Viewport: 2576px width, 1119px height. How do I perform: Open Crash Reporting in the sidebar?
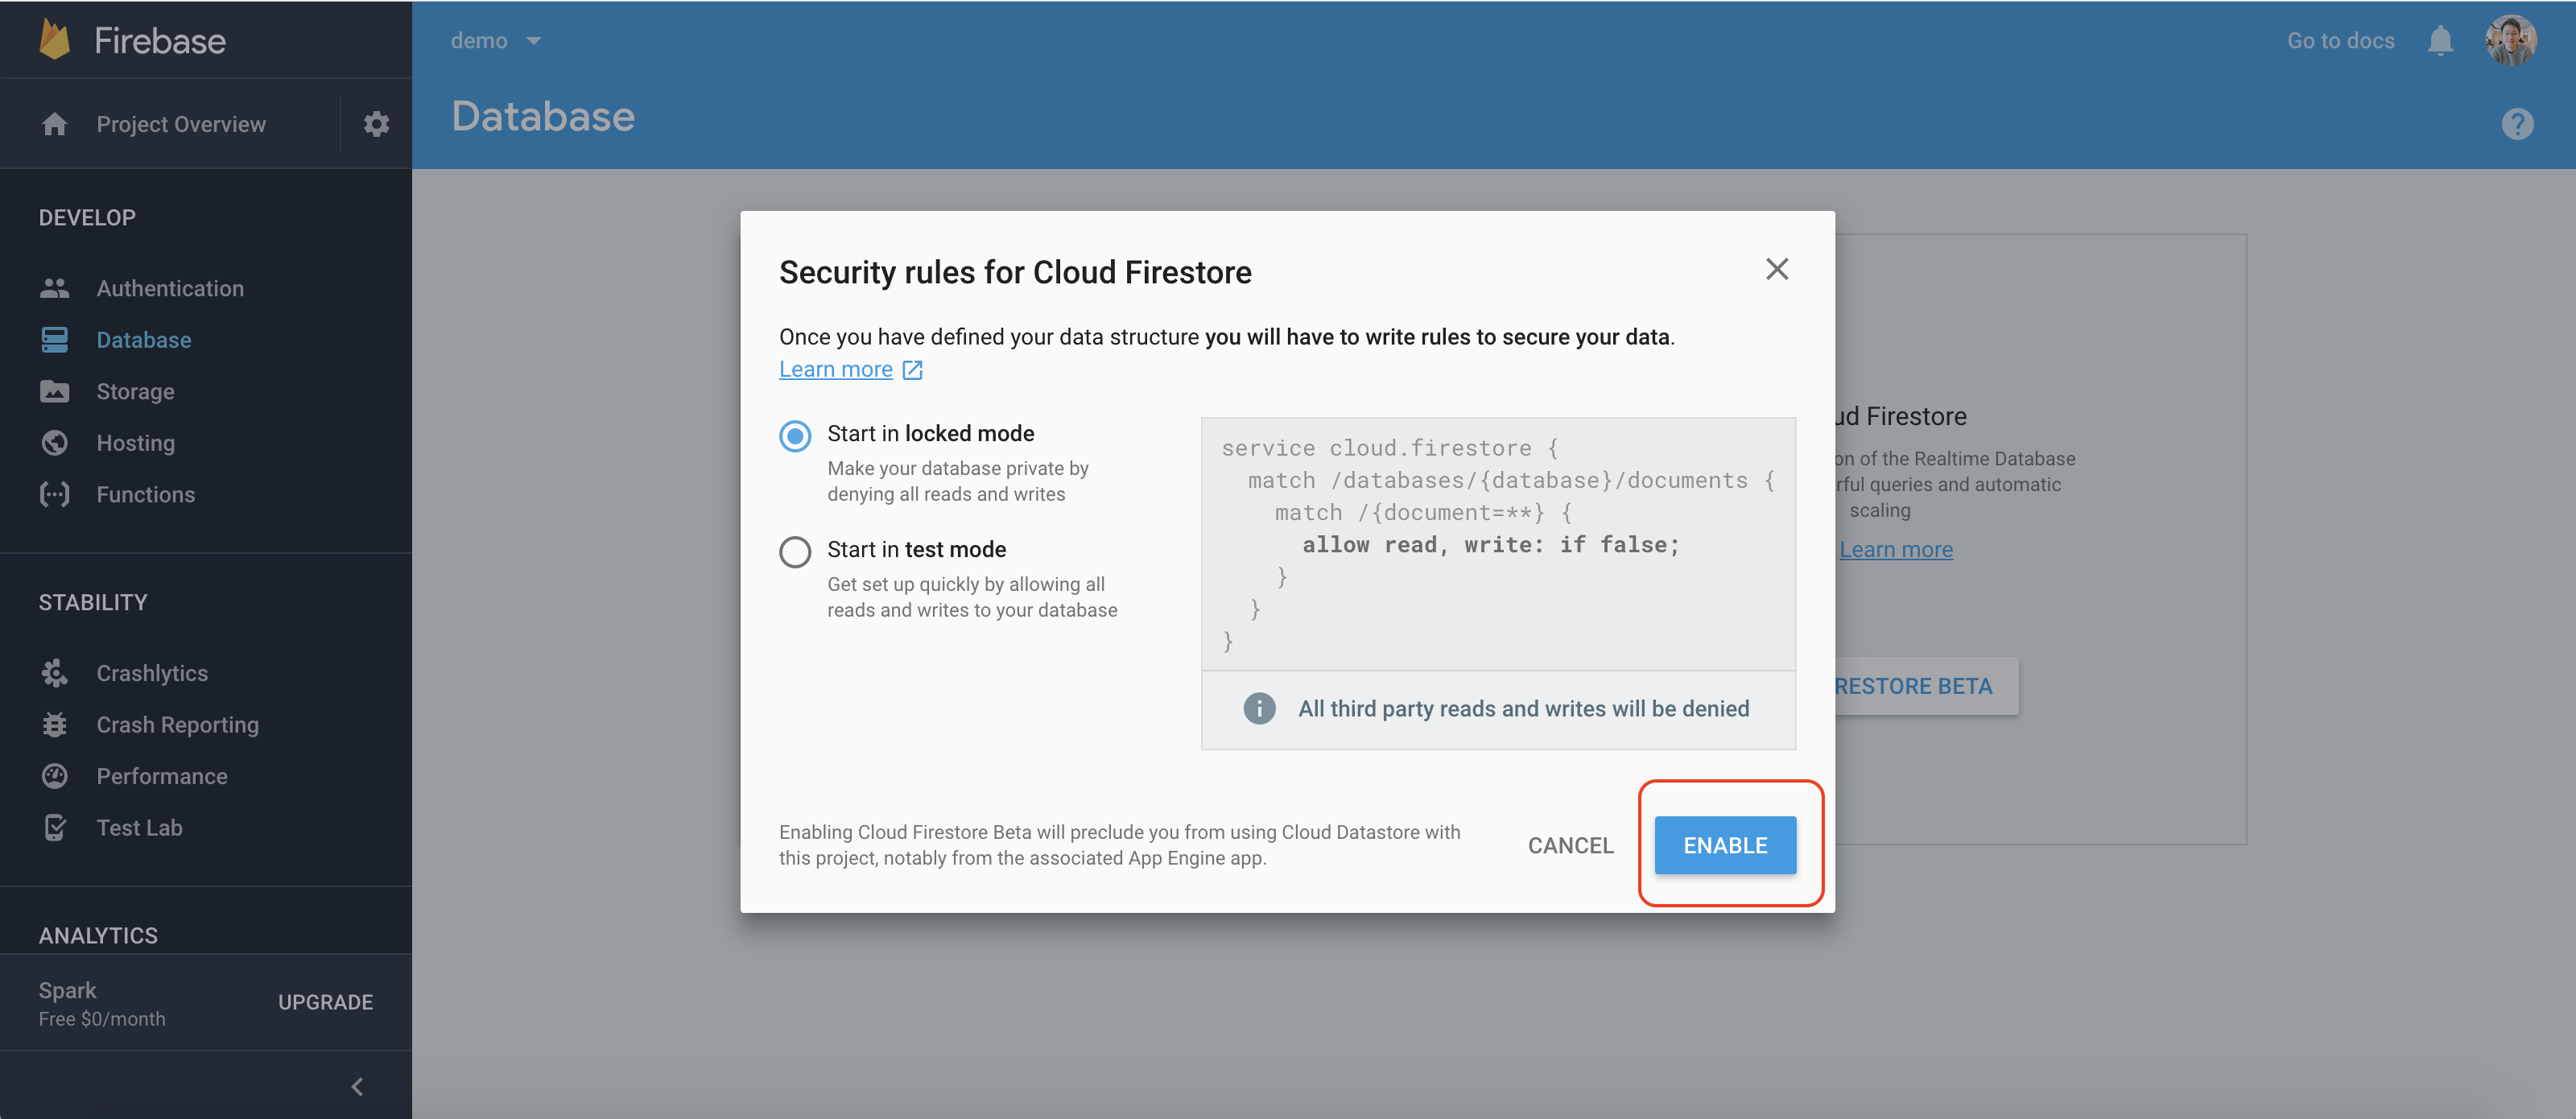177,725
